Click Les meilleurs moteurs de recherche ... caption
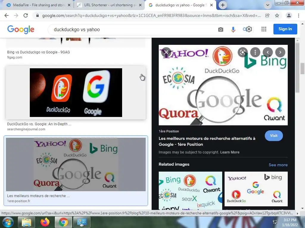Screen dimensions: 305x228 [x=38, y=196]
